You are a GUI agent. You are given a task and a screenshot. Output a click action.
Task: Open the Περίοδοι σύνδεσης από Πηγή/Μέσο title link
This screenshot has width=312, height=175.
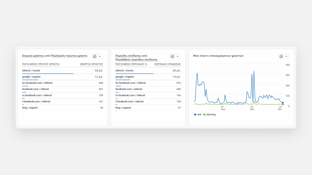click(136, 57)
